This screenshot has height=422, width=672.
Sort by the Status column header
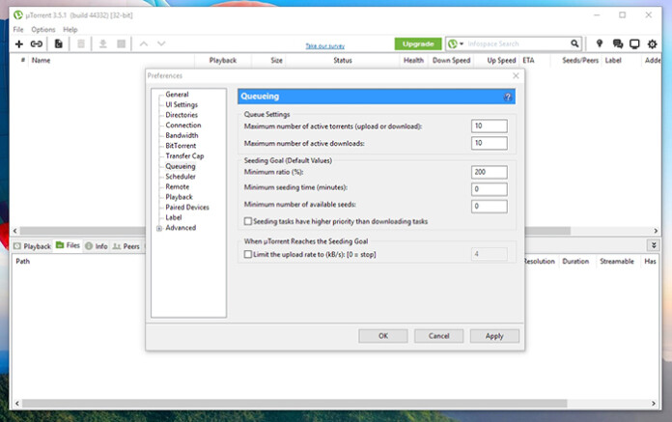click(x=343, y=61)
